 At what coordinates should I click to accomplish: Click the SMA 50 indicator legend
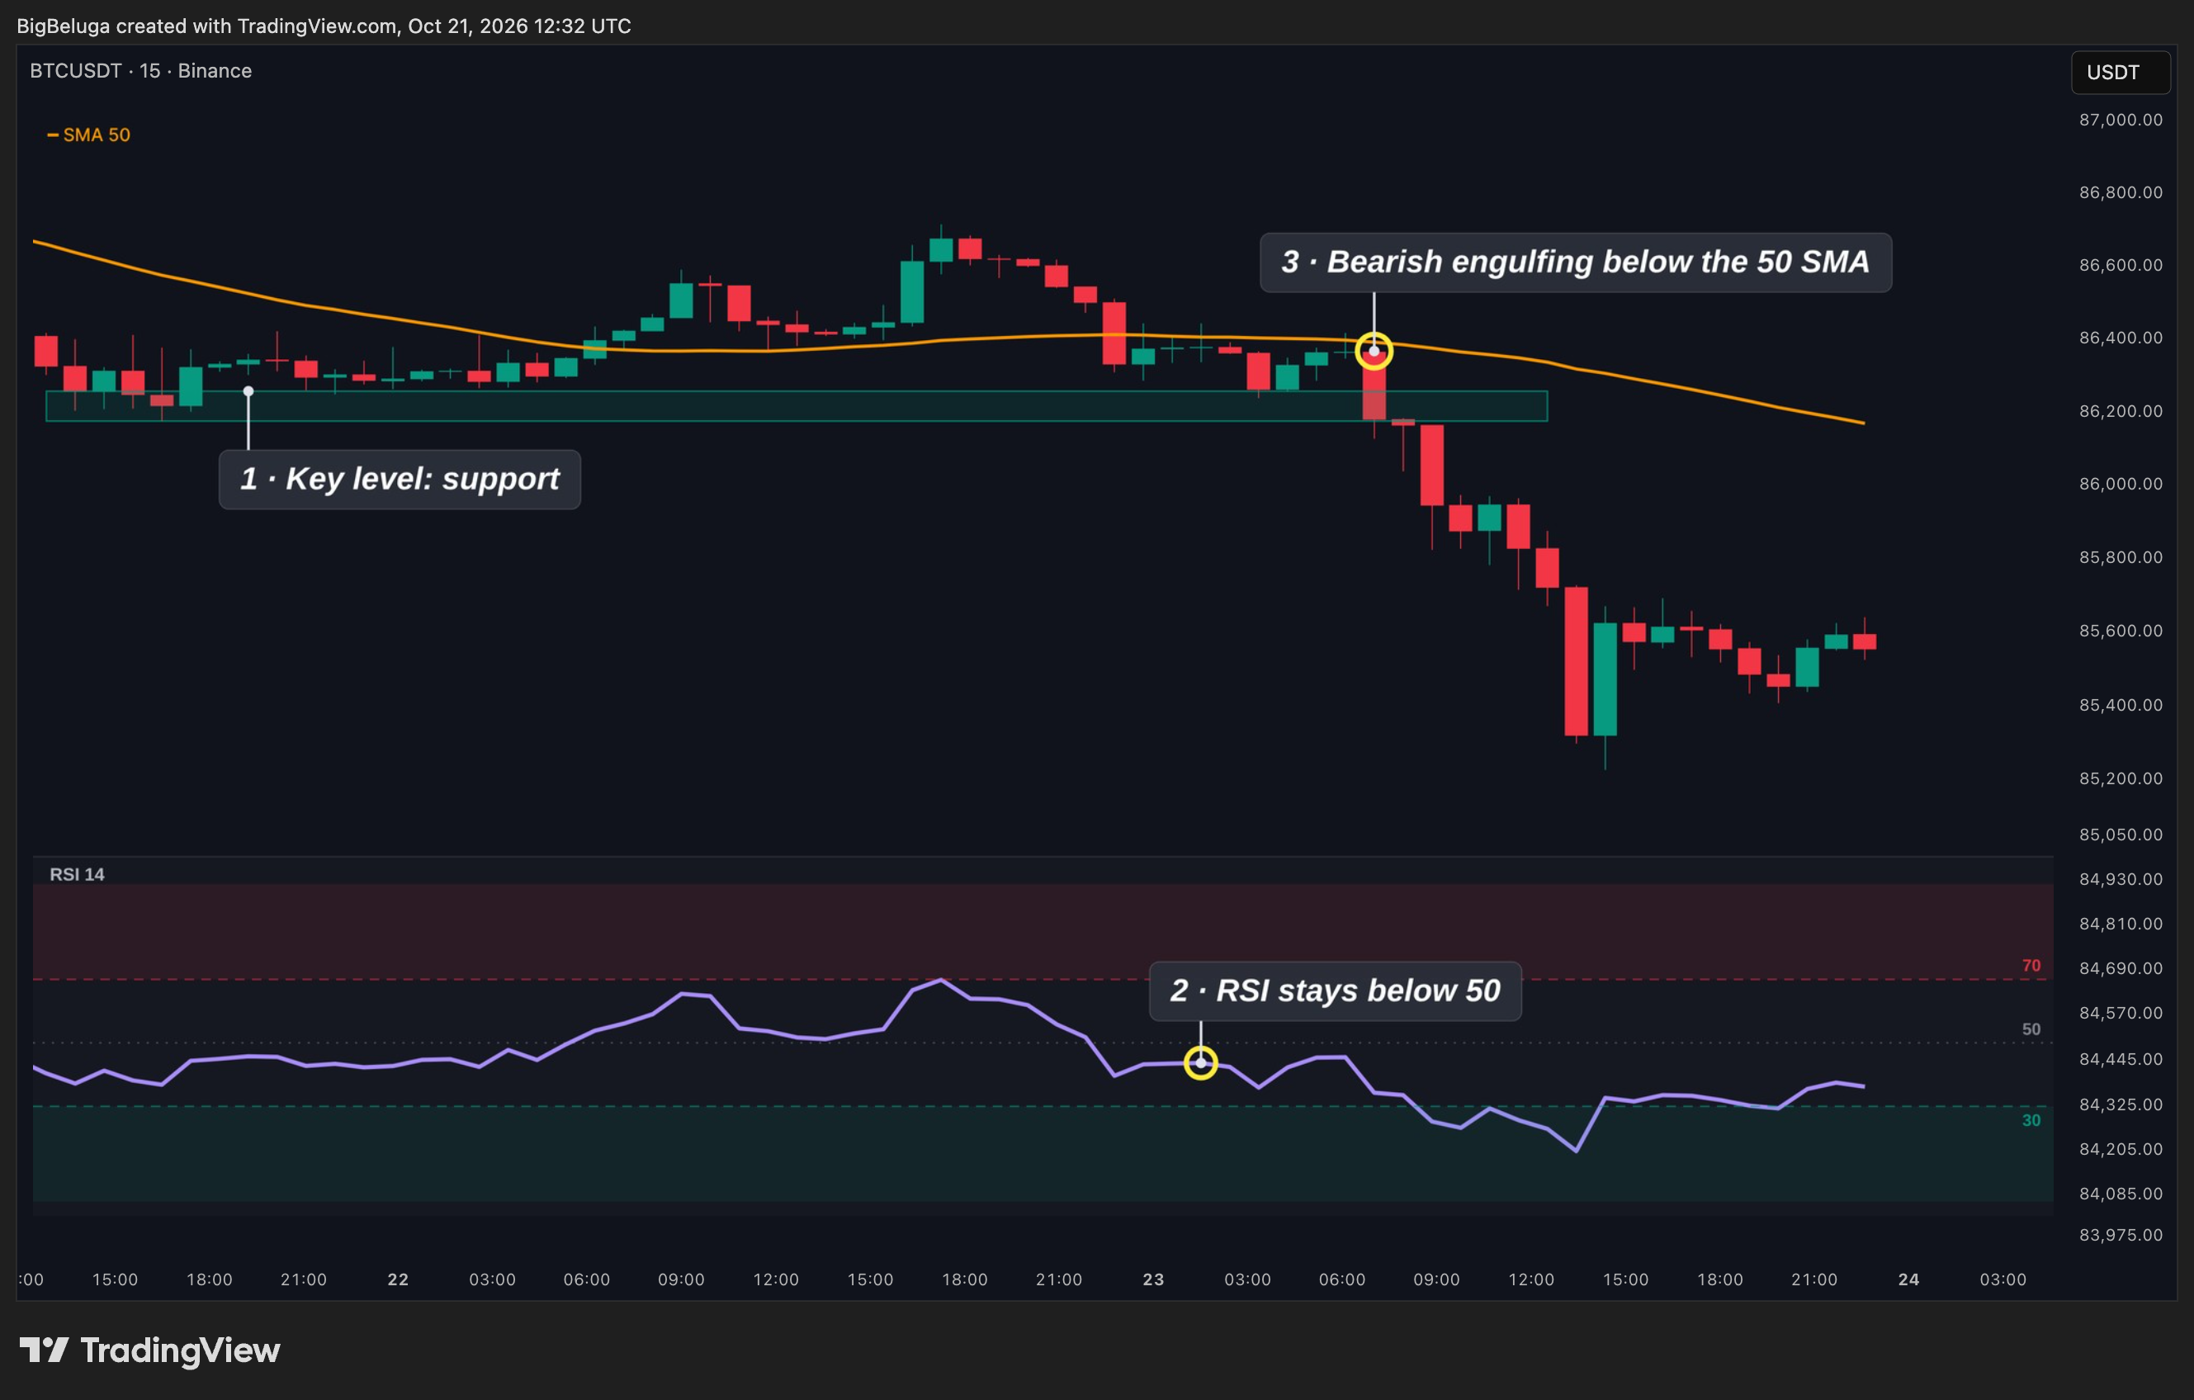point(88,135)
